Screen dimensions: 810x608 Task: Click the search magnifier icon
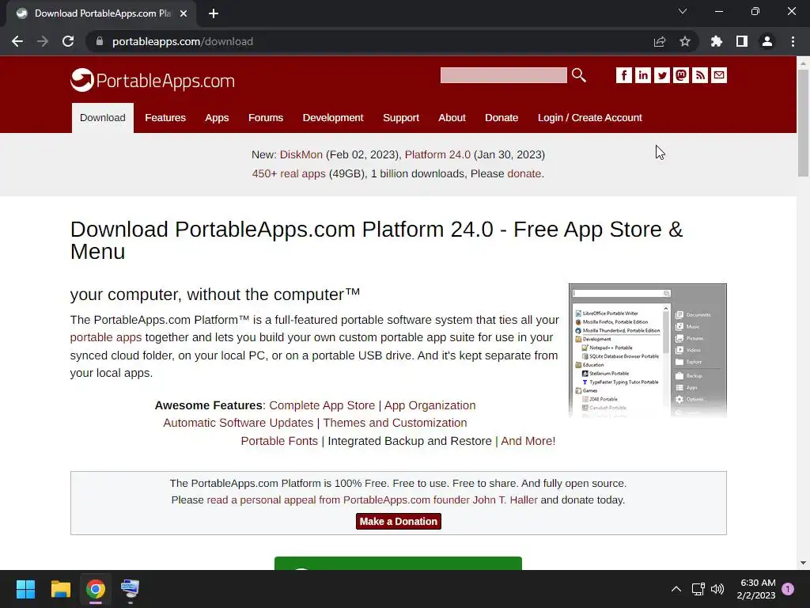[578, 75]
